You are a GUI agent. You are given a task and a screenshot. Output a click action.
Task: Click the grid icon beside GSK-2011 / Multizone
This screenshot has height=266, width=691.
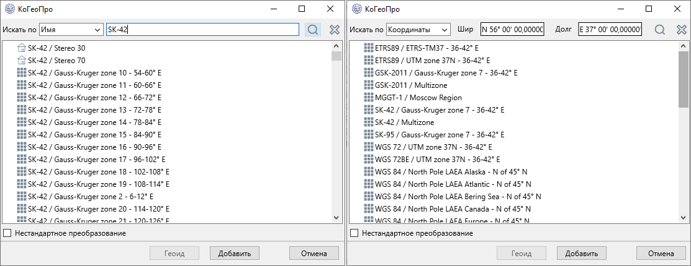click(369, 85)
